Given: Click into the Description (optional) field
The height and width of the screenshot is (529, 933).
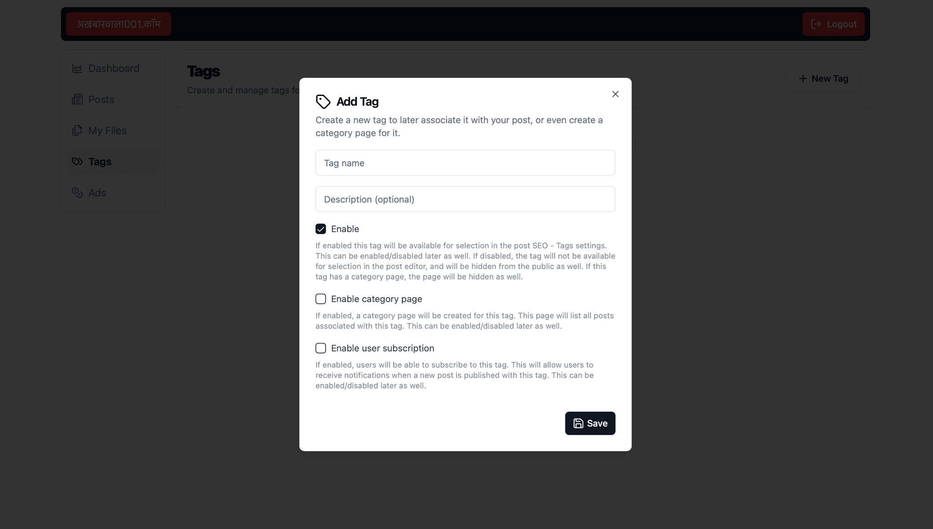Looking at the screenshot, I should point(465,199).
